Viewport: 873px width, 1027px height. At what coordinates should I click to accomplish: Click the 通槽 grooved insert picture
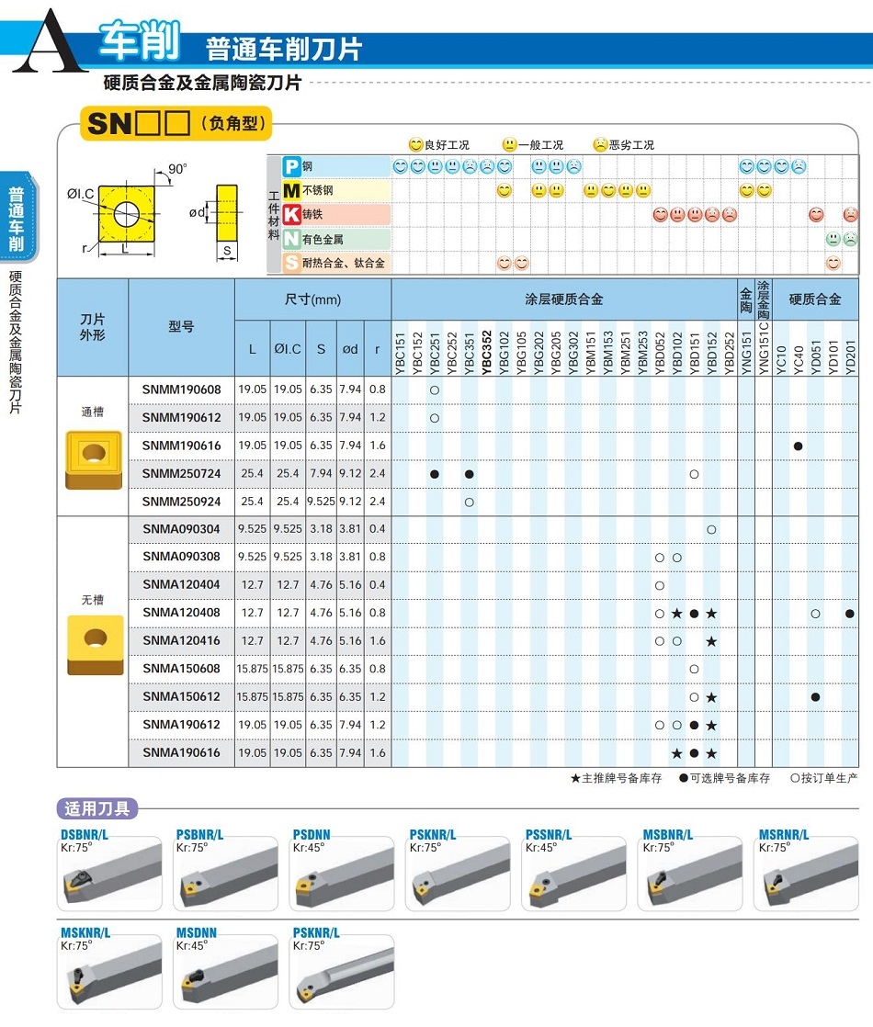pyautogui.click(x=94, y=460)
